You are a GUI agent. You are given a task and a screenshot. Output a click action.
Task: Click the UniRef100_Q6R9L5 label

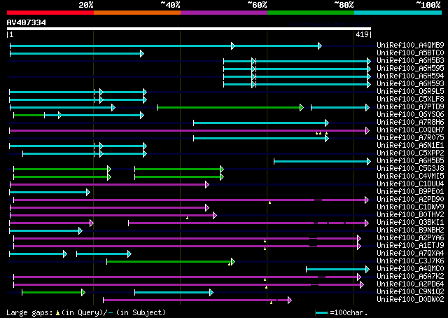[x=410, y=91]
